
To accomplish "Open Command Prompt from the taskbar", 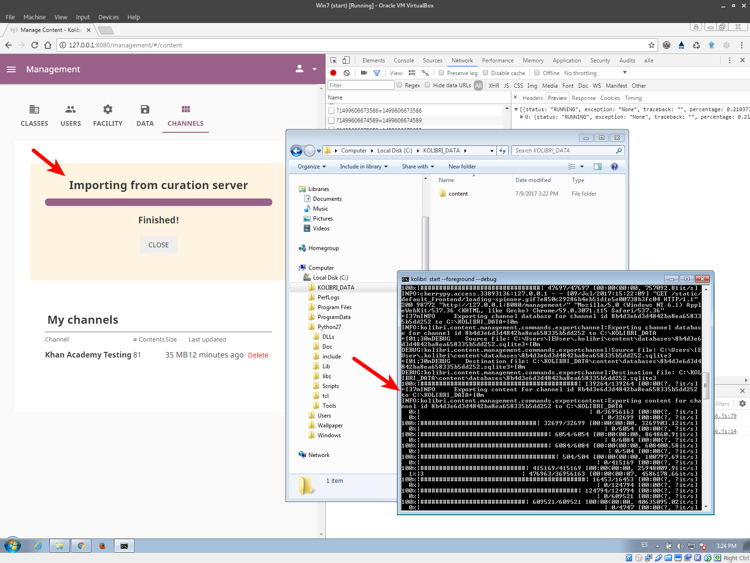I will [x=124, y=546].
